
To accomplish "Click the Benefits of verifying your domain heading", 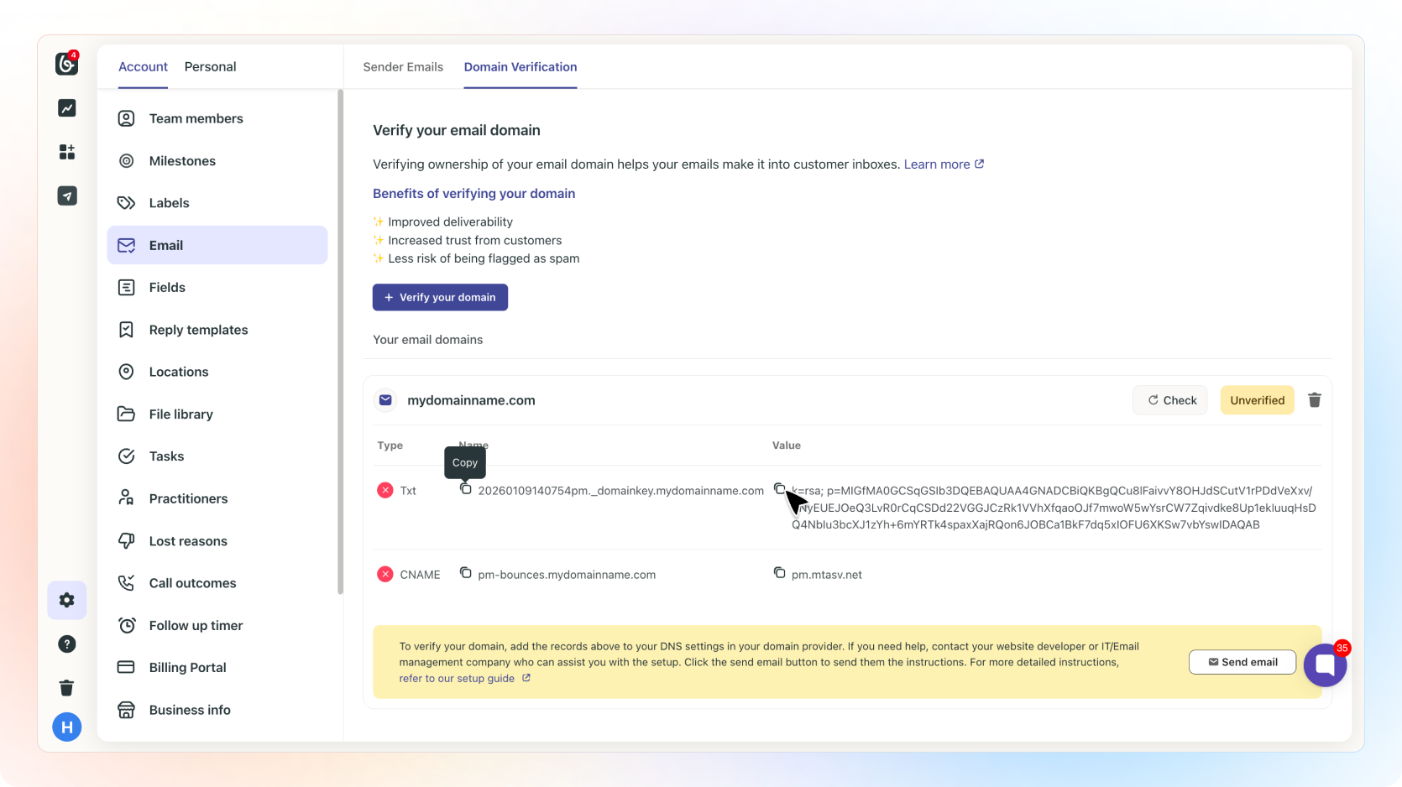I will (474, 193).
